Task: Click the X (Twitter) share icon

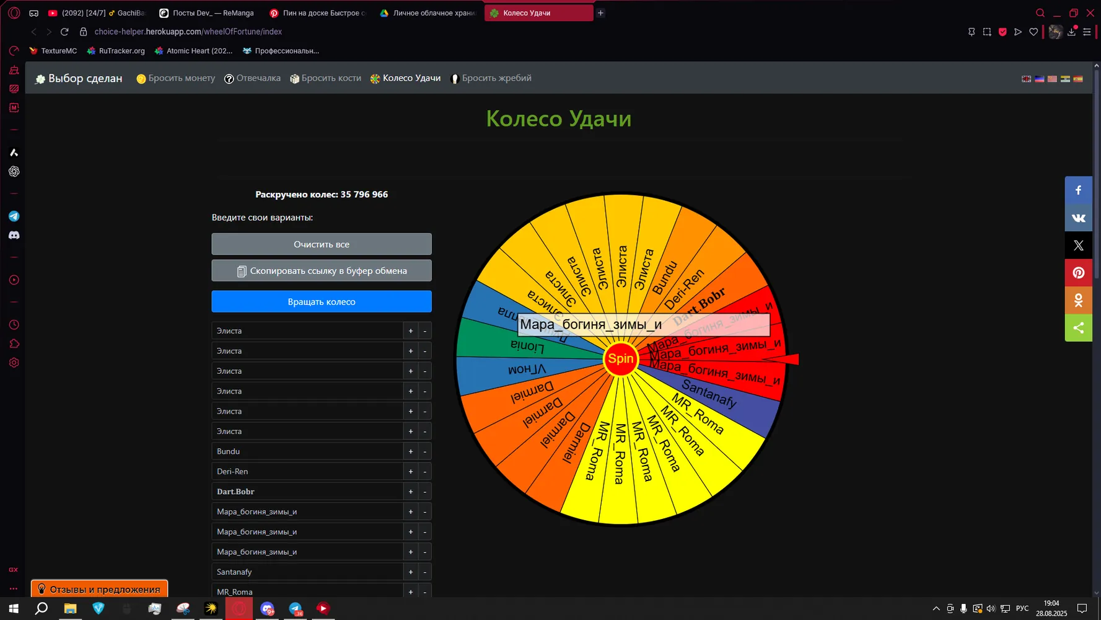Action: (1078, 246)
